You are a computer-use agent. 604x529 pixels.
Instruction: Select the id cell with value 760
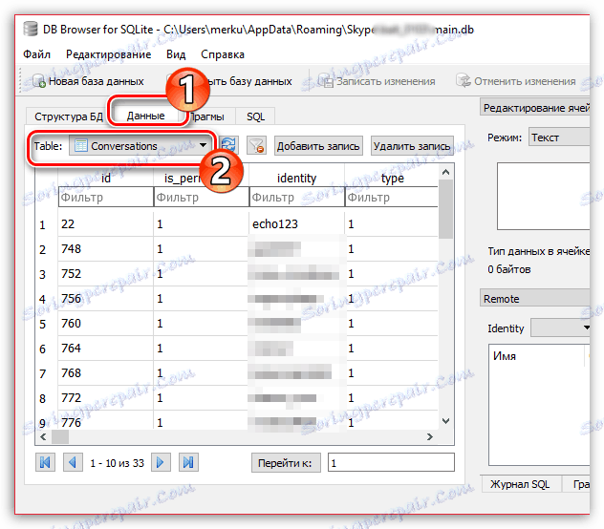pos(106,323)
